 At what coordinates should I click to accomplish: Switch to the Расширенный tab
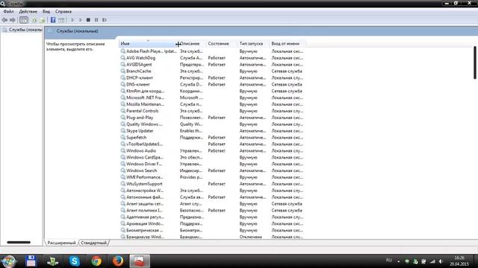tap(61, 243)
